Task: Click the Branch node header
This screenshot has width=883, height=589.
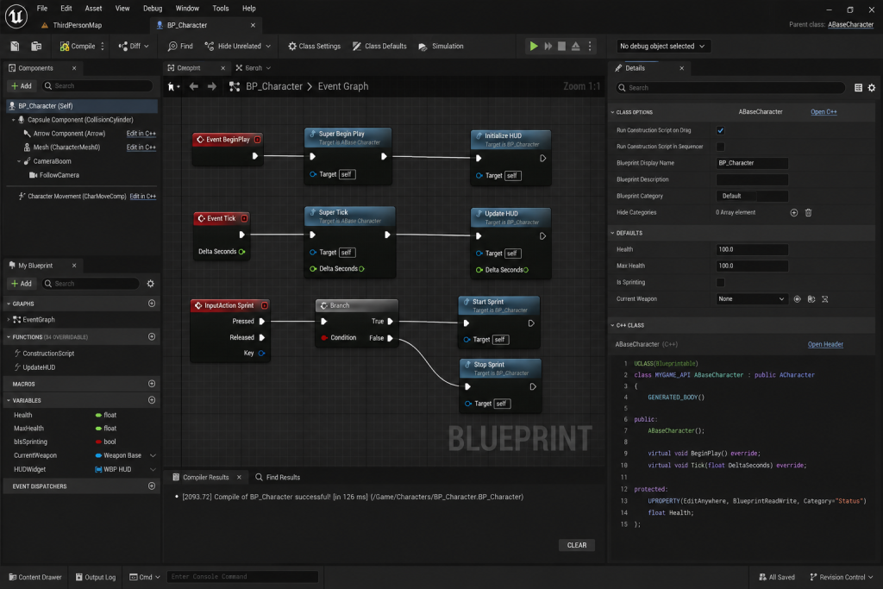Action: click(x=357, y=306)
